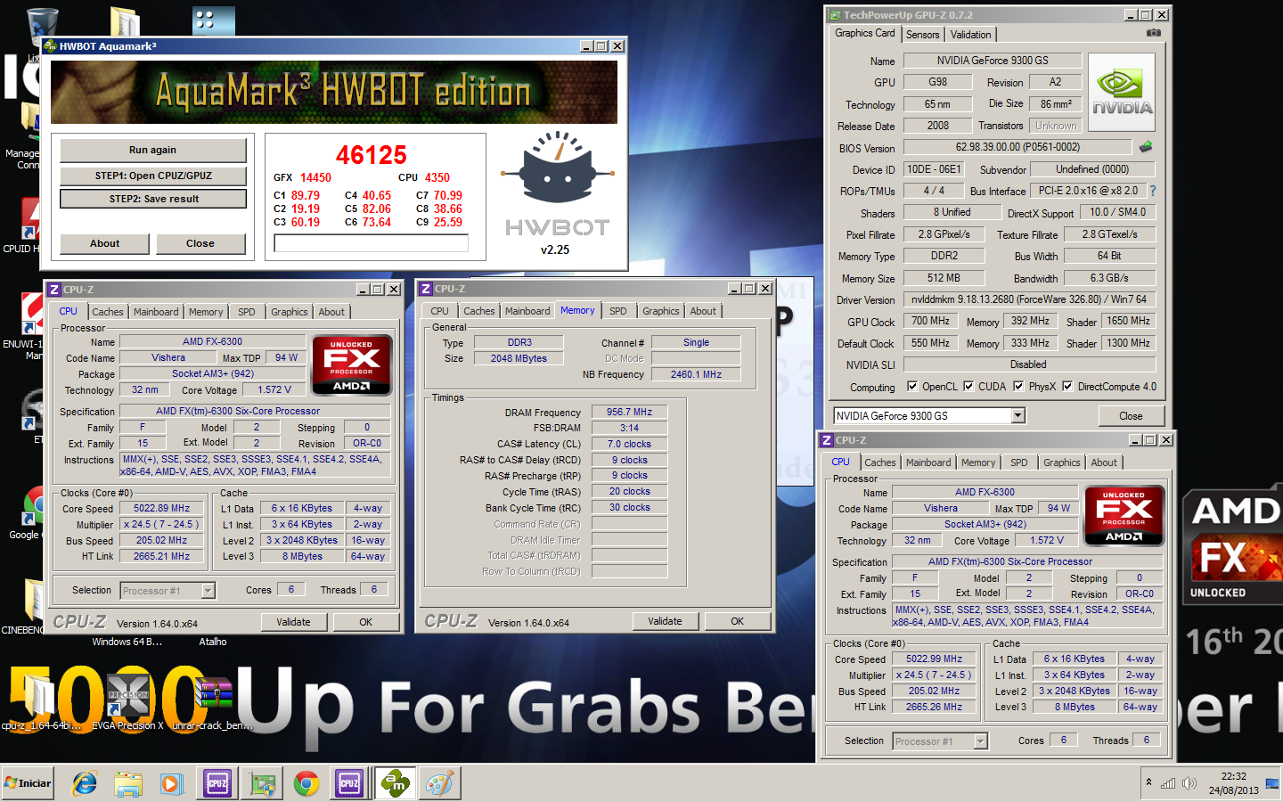Click the GPU-Z taskbar icon
This screenshot has width=1283, height=802.
point(262,784)
